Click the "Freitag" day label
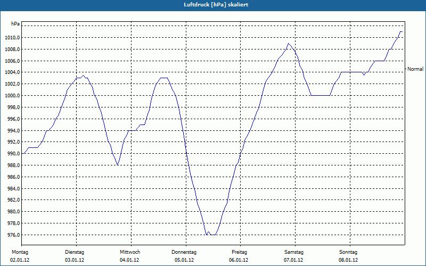 click(239, 252)
